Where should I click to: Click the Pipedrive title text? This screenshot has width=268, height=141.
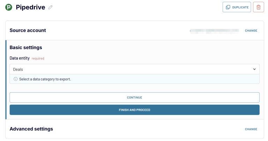click(30, 7)
